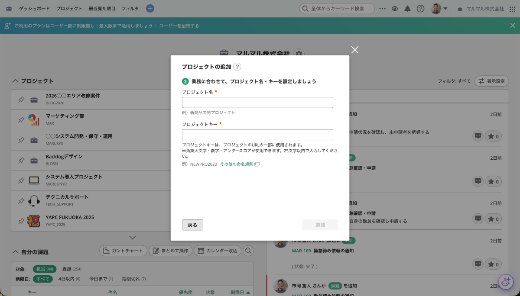Expand more projects with the down chevron
The height and width of the screenshot is (296, 520).
pyautogui.click(x=133, y=238)
